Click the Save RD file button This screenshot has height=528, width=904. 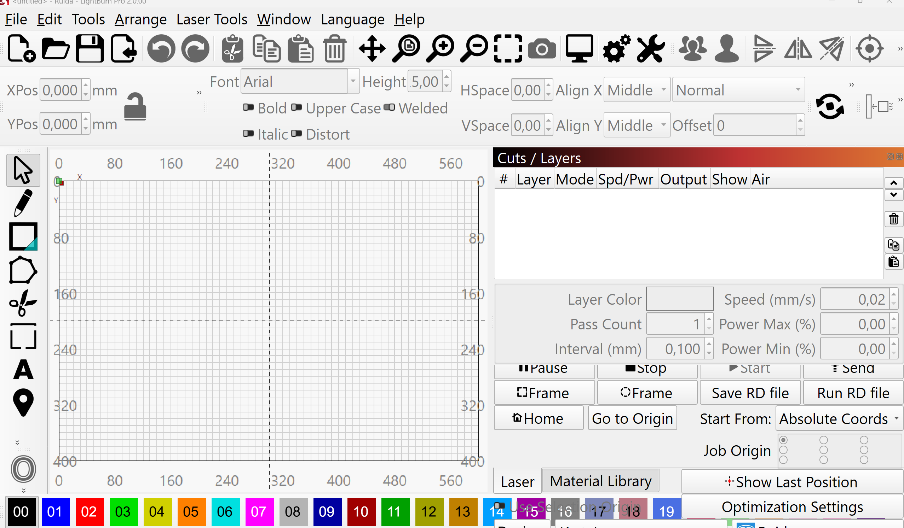coord(750,393)
